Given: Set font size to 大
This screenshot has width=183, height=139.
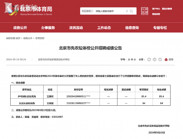Looking at the screenshot, I should [129, 60].
